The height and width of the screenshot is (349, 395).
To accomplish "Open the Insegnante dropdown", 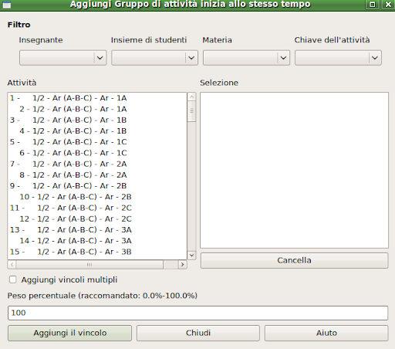I will tap(63, 58).
